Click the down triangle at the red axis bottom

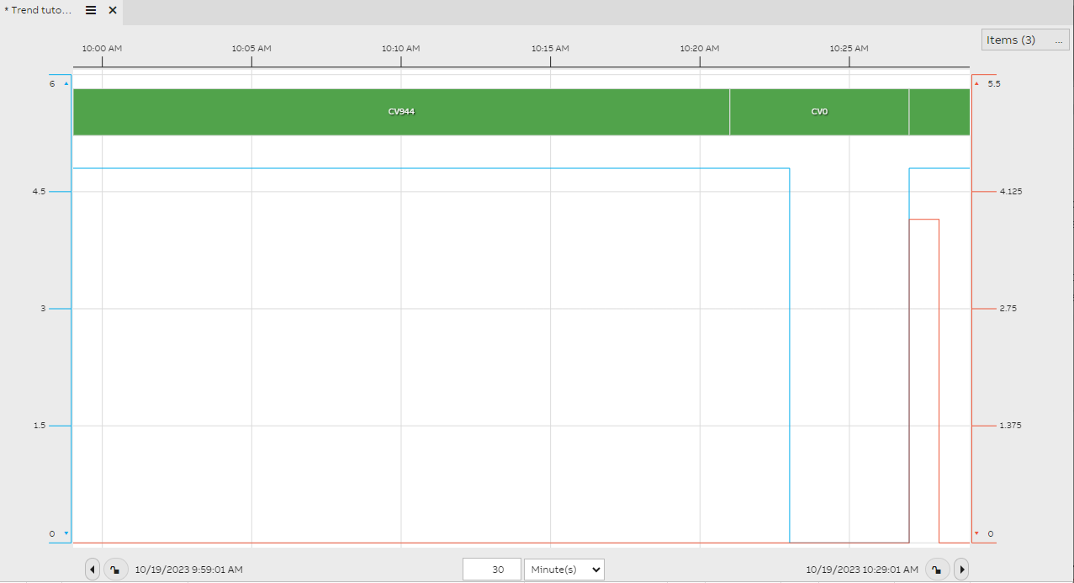click(976, 533)
